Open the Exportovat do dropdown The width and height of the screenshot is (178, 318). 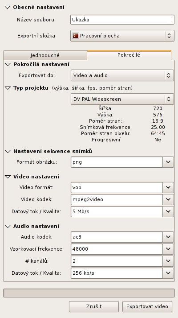(122, 75)
